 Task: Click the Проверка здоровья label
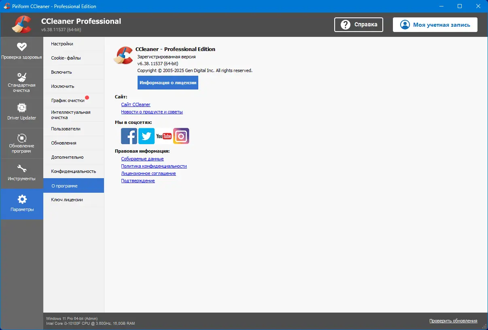coord(21,57)
